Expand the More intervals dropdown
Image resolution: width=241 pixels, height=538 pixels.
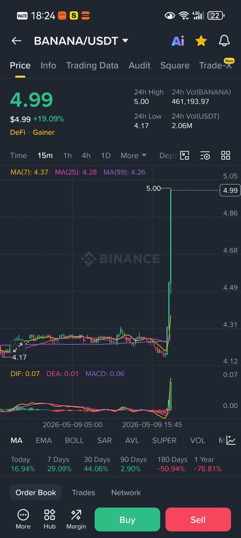click(133, 156)
